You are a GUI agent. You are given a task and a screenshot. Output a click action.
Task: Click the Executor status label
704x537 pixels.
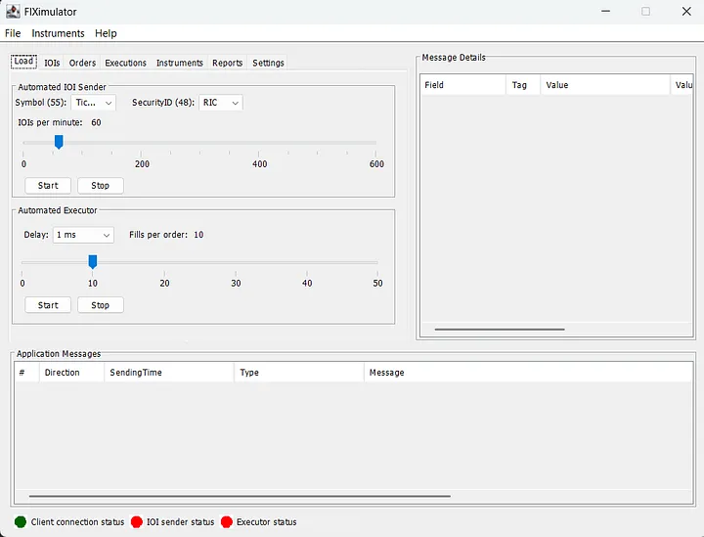pyautogui.click(x=267, y=521)
